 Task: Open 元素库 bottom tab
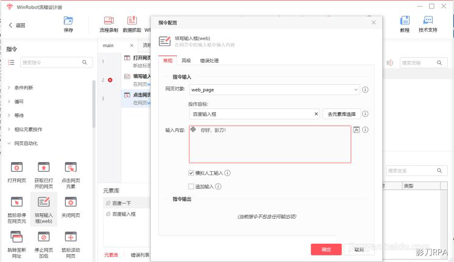point(111,255)
